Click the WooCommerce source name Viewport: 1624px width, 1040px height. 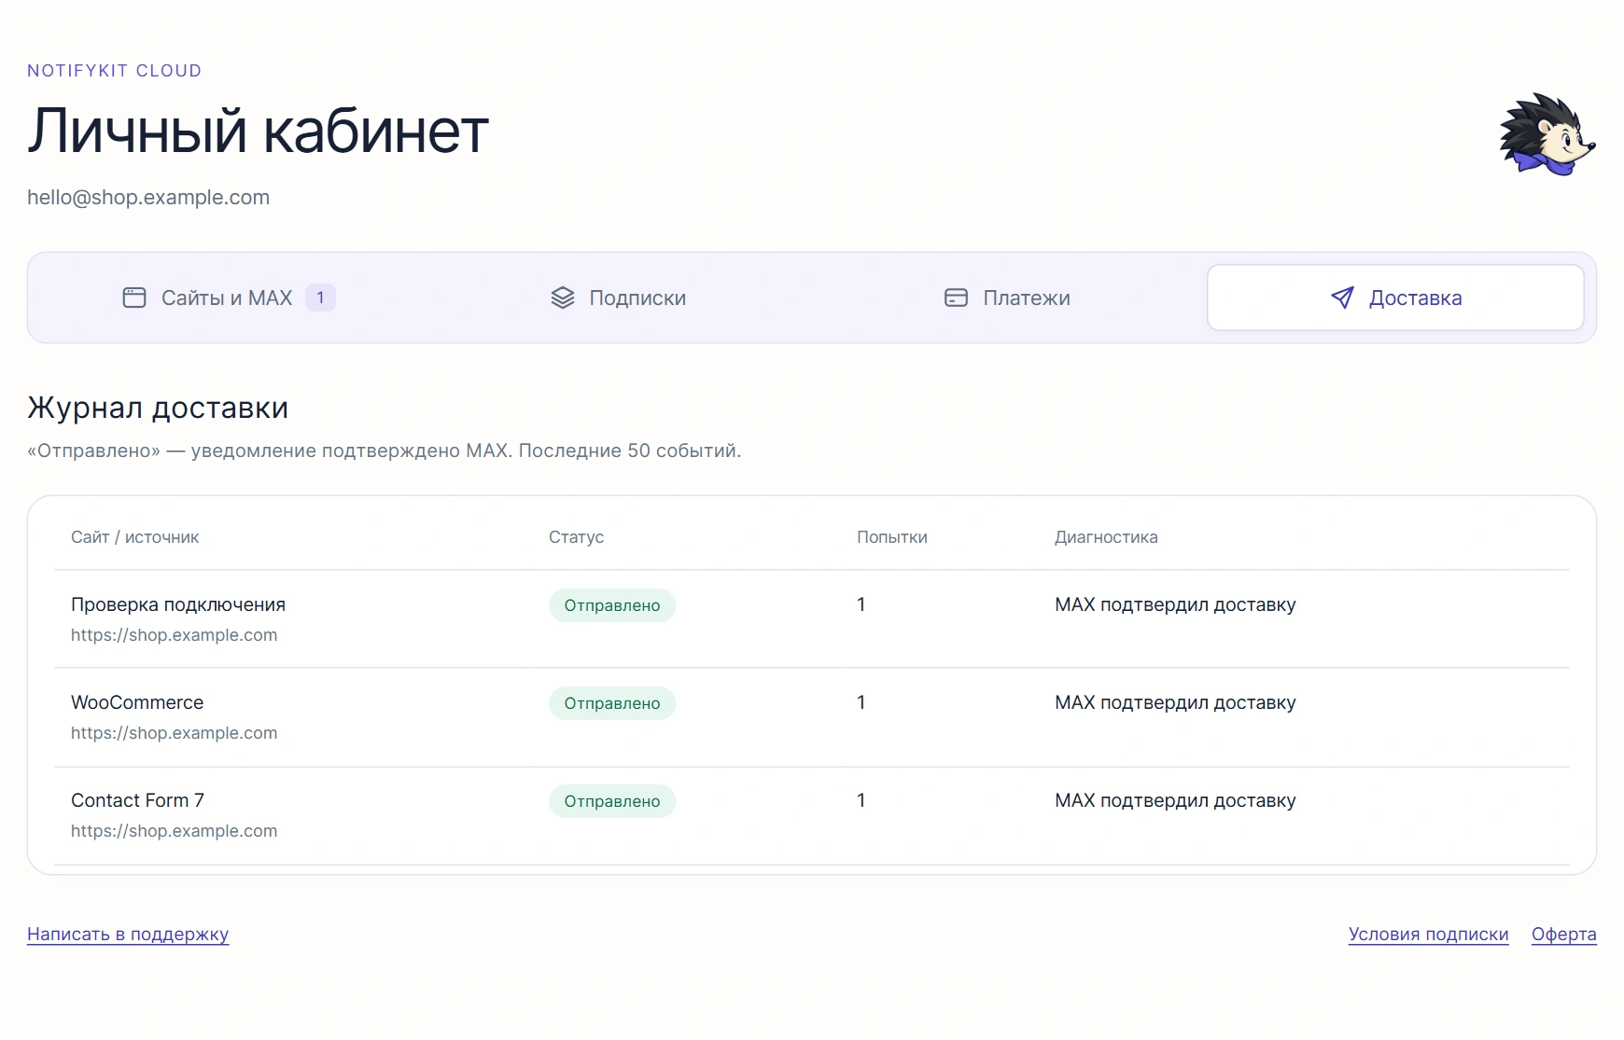pos(137,702)
